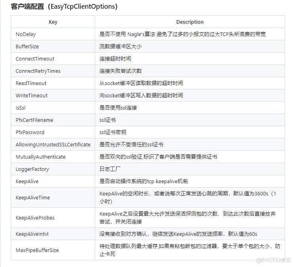Select the IsSsl key cell
Screen dimensions: 295x267
tap(53, 108)
